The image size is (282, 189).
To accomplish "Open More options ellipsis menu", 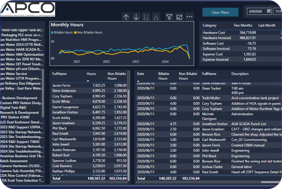I will point(189,17).
